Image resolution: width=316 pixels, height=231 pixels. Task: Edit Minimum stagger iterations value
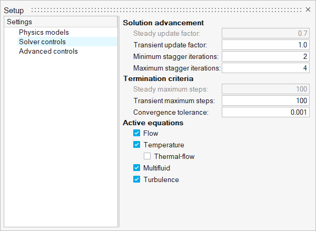[265, 56]
